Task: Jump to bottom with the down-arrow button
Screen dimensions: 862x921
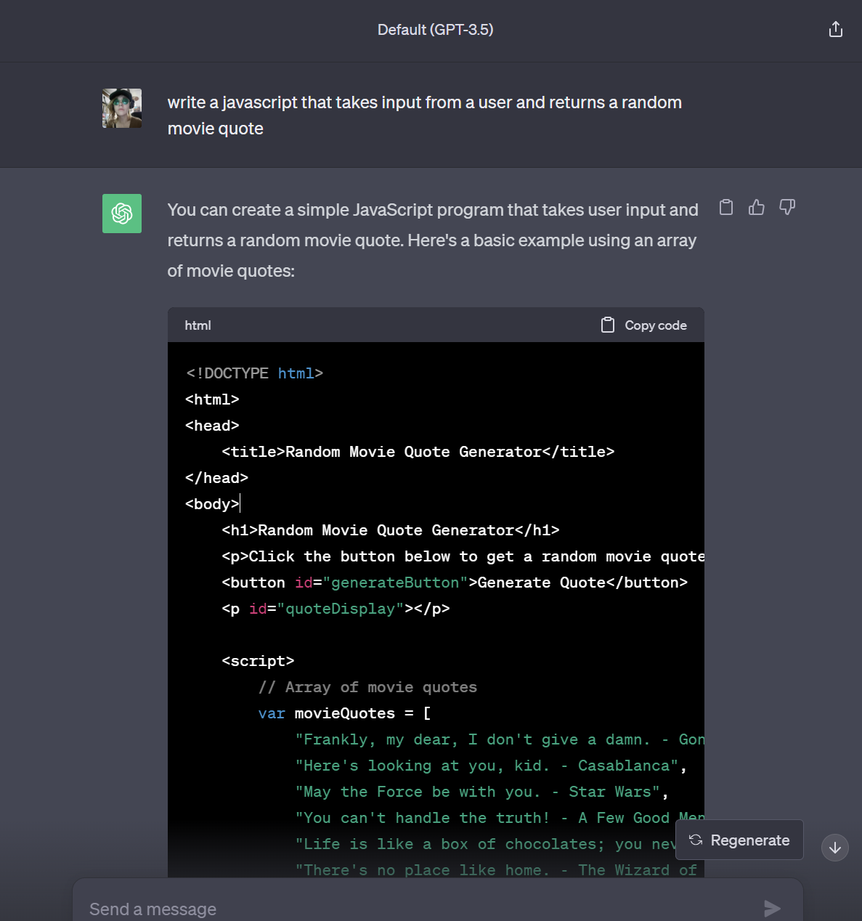Action: click(x=834, y=848)
